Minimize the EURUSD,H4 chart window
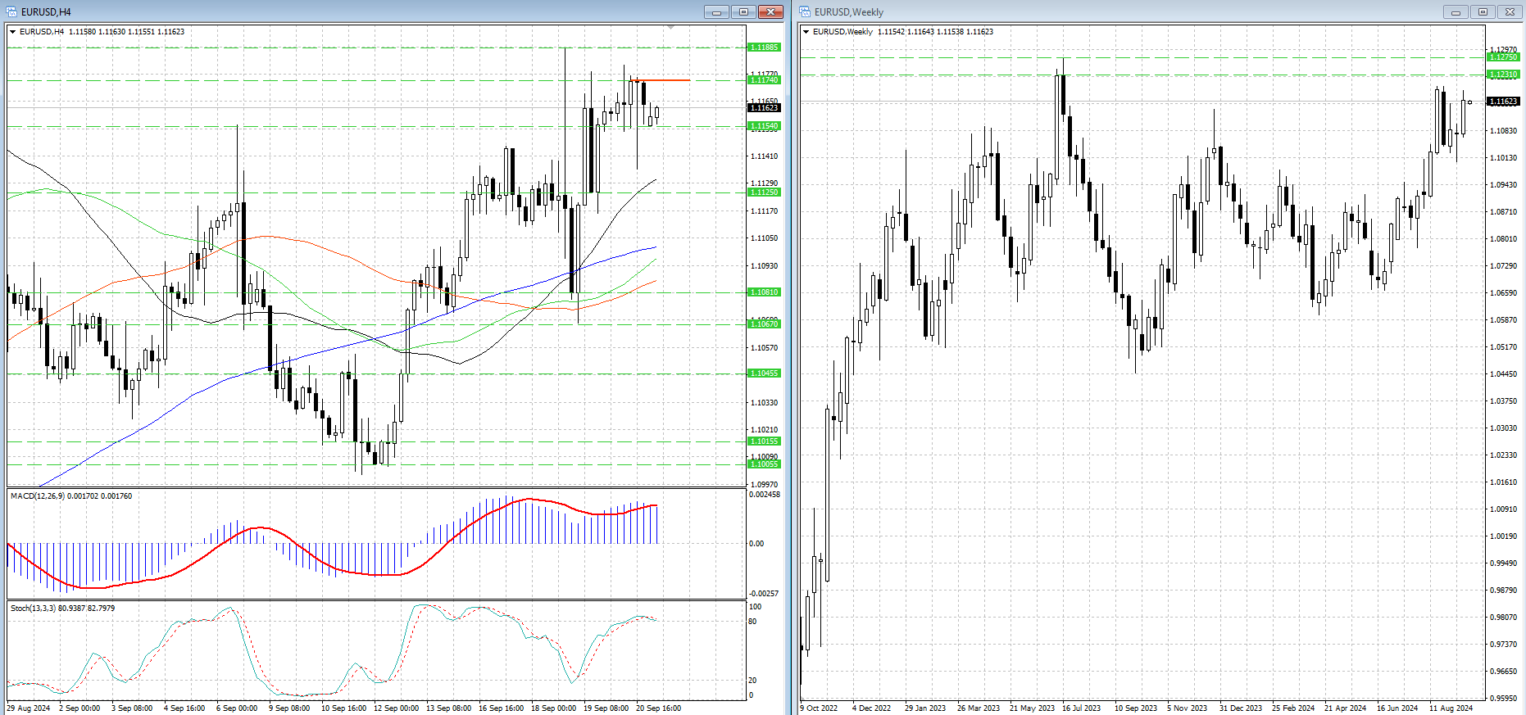Screen dimensions: 1526x715 [716, 11]
